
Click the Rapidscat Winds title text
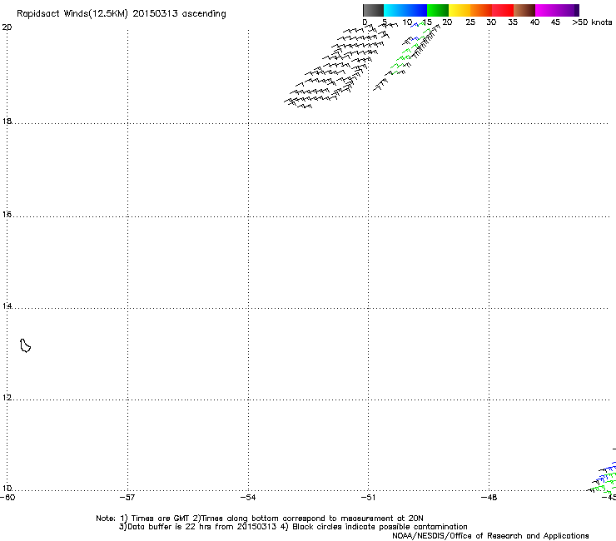(x=121, y=13)
